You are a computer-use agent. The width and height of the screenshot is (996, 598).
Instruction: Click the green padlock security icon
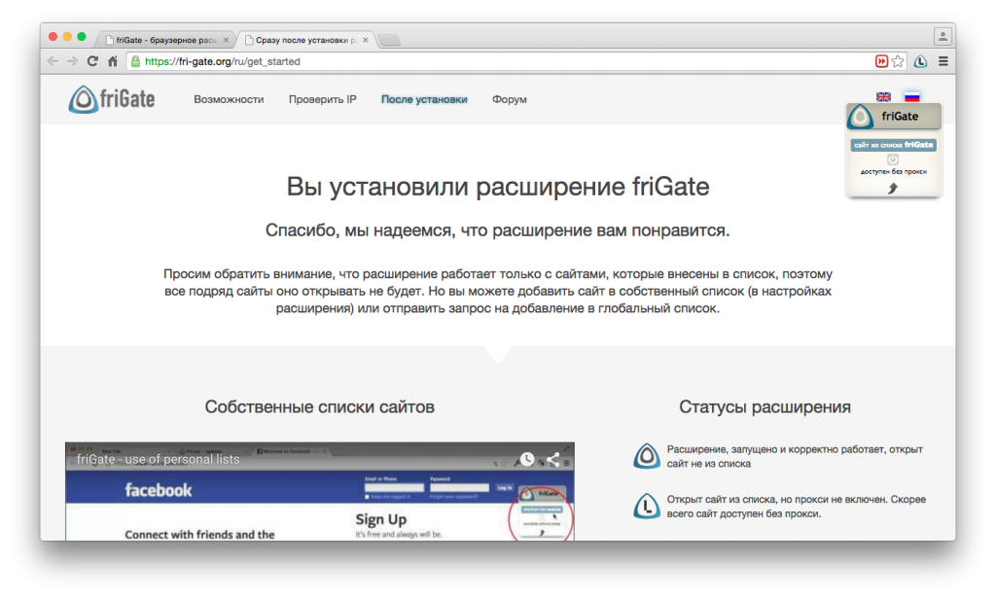pyautogui.click(x=135, y=61)
